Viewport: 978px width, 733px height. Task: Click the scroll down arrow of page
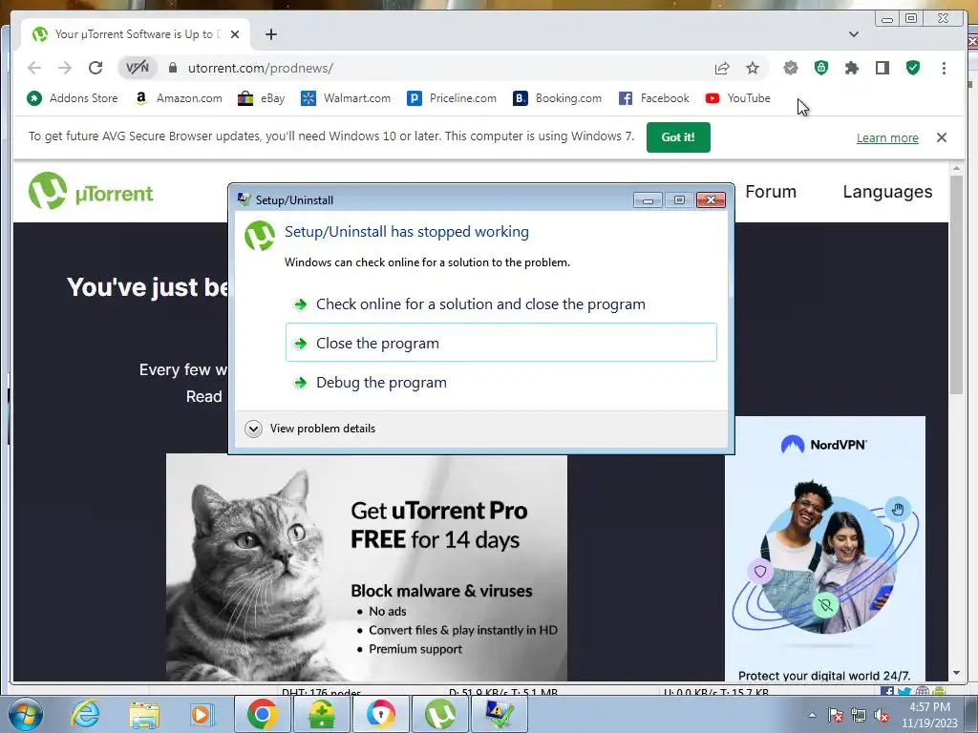(956, 673)
